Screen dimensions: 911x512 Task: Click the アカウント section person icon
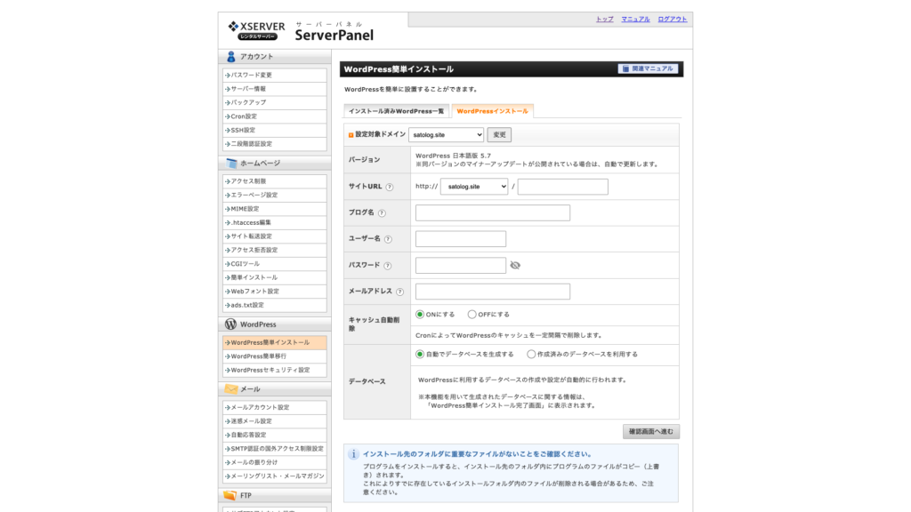pyautogui.click(x=230, y=56)
